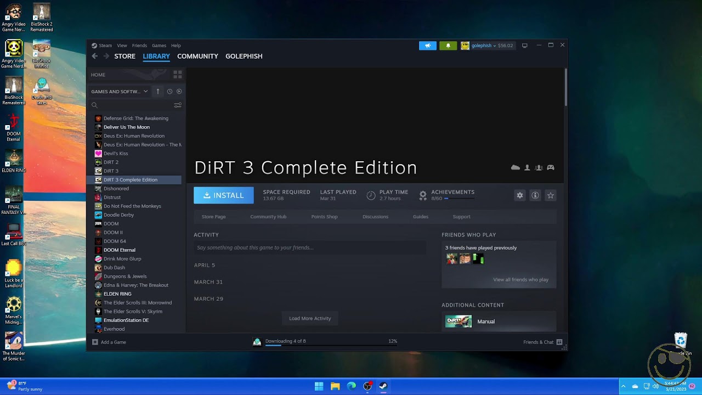
Task: Open advanced library filters icon
Action: pos(178,105)
